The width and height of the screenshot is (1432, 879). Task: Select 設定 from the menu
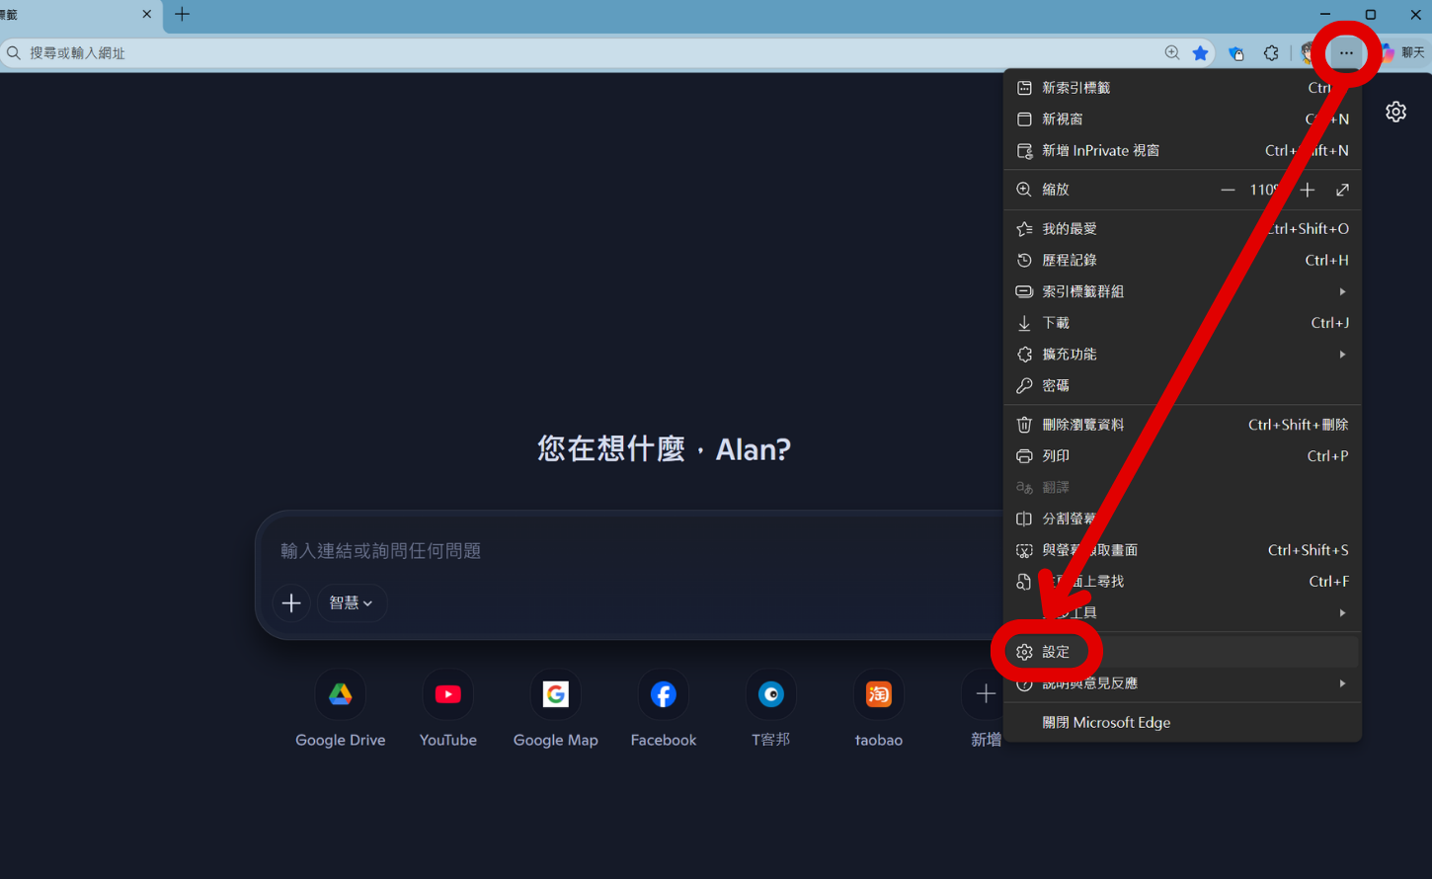pyautogui.click(x=1055, y=651)
